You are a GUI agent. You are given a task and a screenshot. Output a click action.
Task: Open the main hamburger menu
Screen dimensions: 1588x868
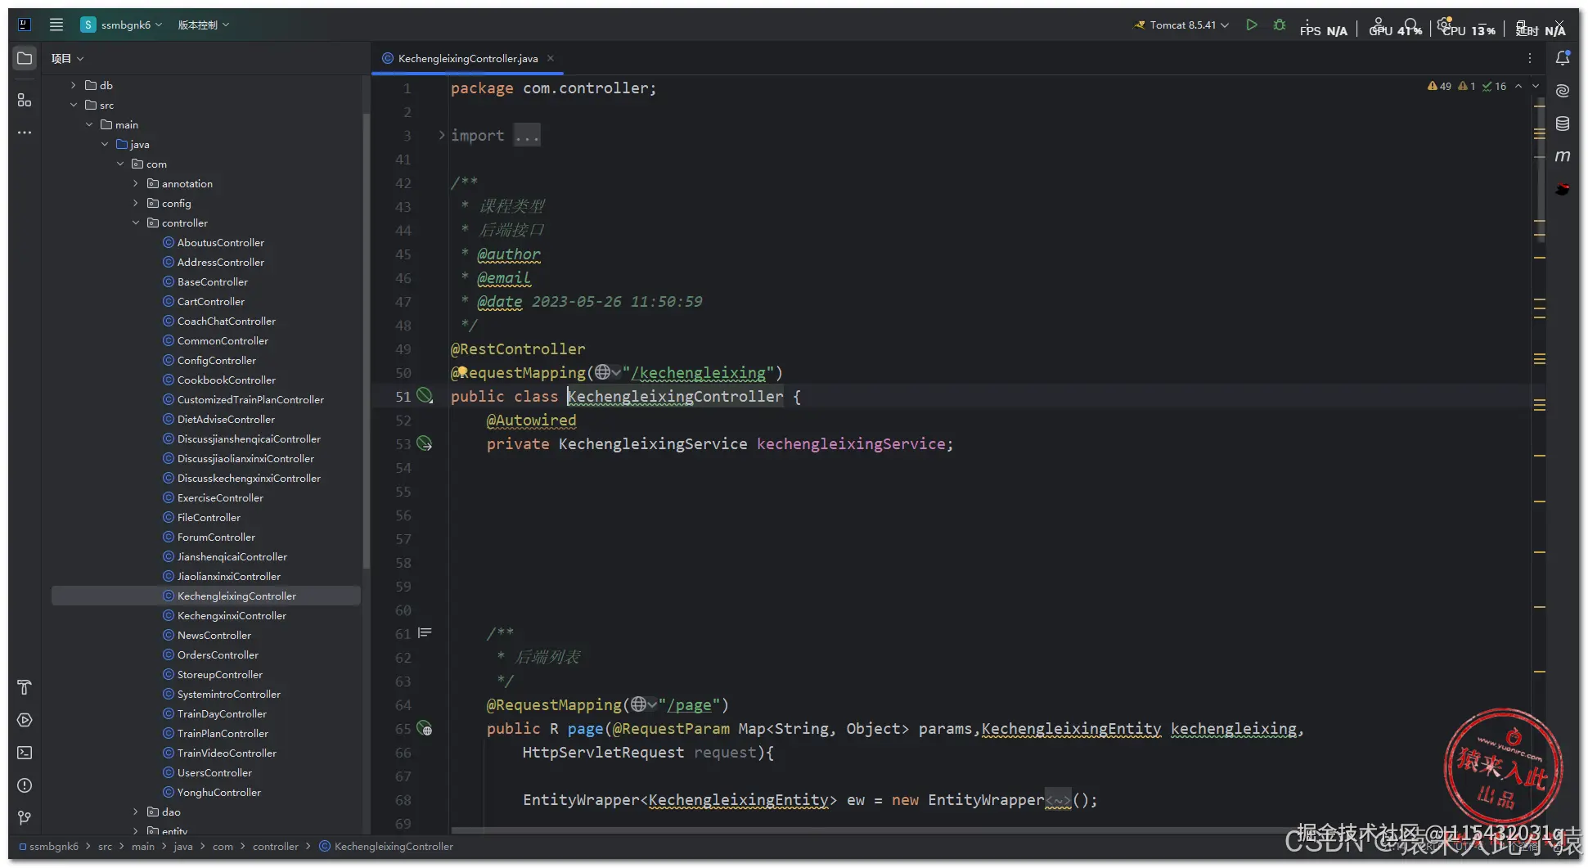coord(56,25)
